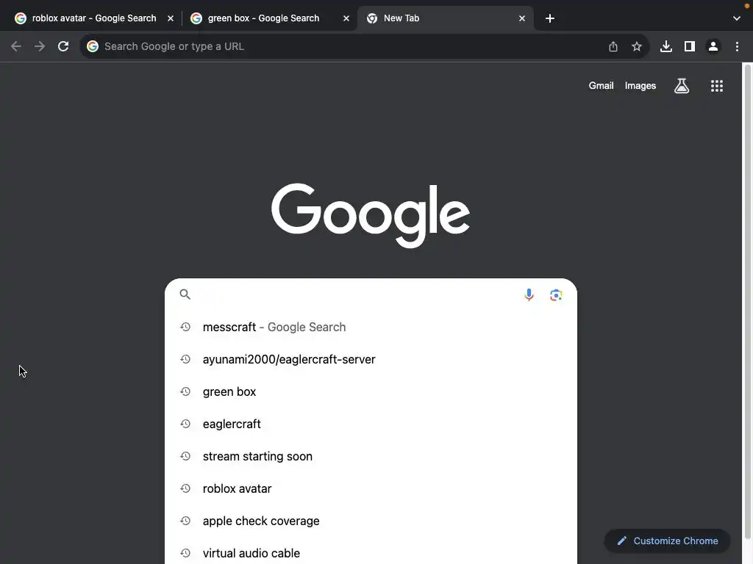Viewport: 753px width, 564px height.
Task: Select the New Tab tab
Action: coord(446,18)
